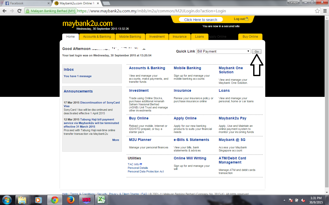
Task: Reload the Maybank2u page
Action: point(19,11)
